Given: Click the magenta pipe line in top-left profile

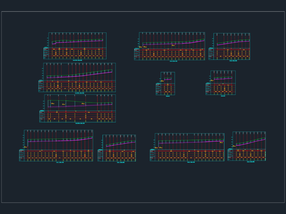Looking at the screenshot, I should tap(77, 42).
